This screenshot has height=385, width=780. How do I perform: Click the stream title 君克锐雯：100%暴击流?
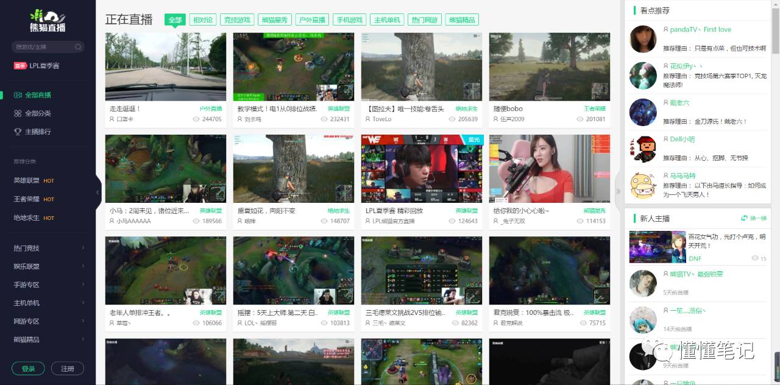(x=533, y=313)
